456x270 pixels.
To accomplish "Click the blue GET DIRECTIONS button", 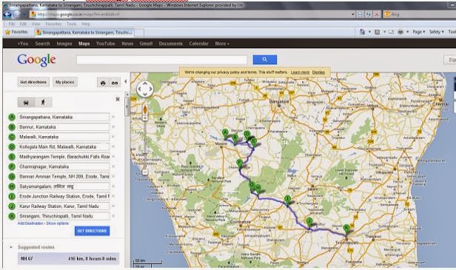I will coord(93,231).
